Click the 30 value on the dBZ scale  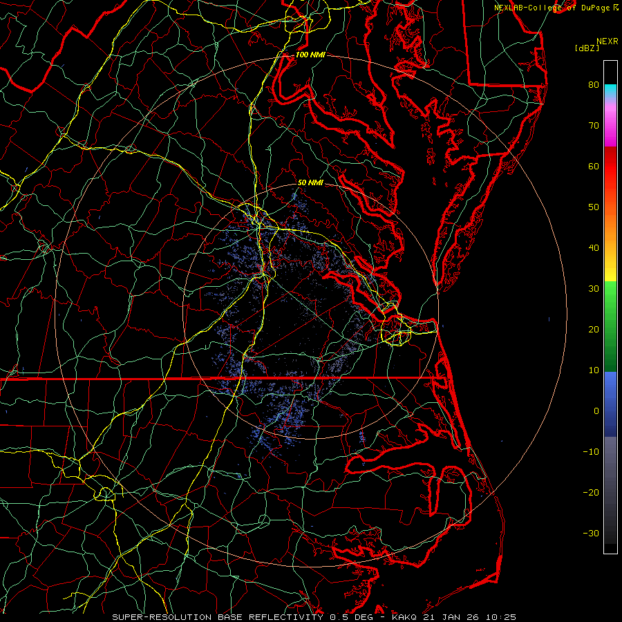tap(594, 288)
